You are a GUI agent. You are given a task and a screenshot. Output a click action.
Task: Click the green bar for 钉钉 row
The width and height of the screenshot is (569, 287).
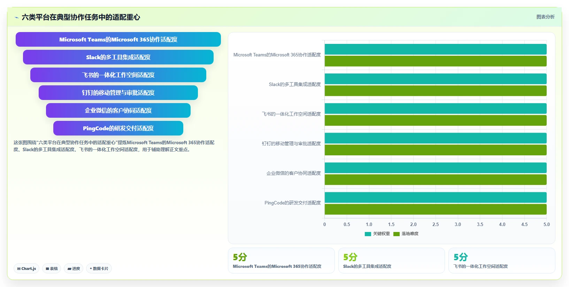(x=436, y=150)
